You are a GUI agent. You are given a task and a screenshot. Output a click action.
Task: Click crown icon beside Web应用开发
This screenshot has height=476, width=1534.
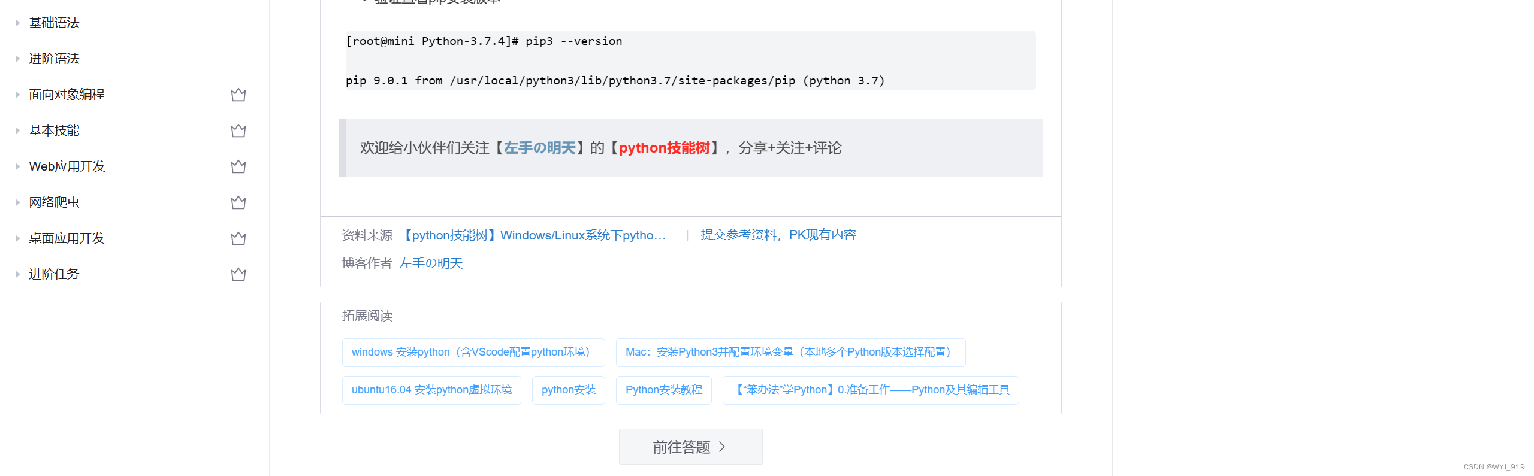click(x=238, y=166)
